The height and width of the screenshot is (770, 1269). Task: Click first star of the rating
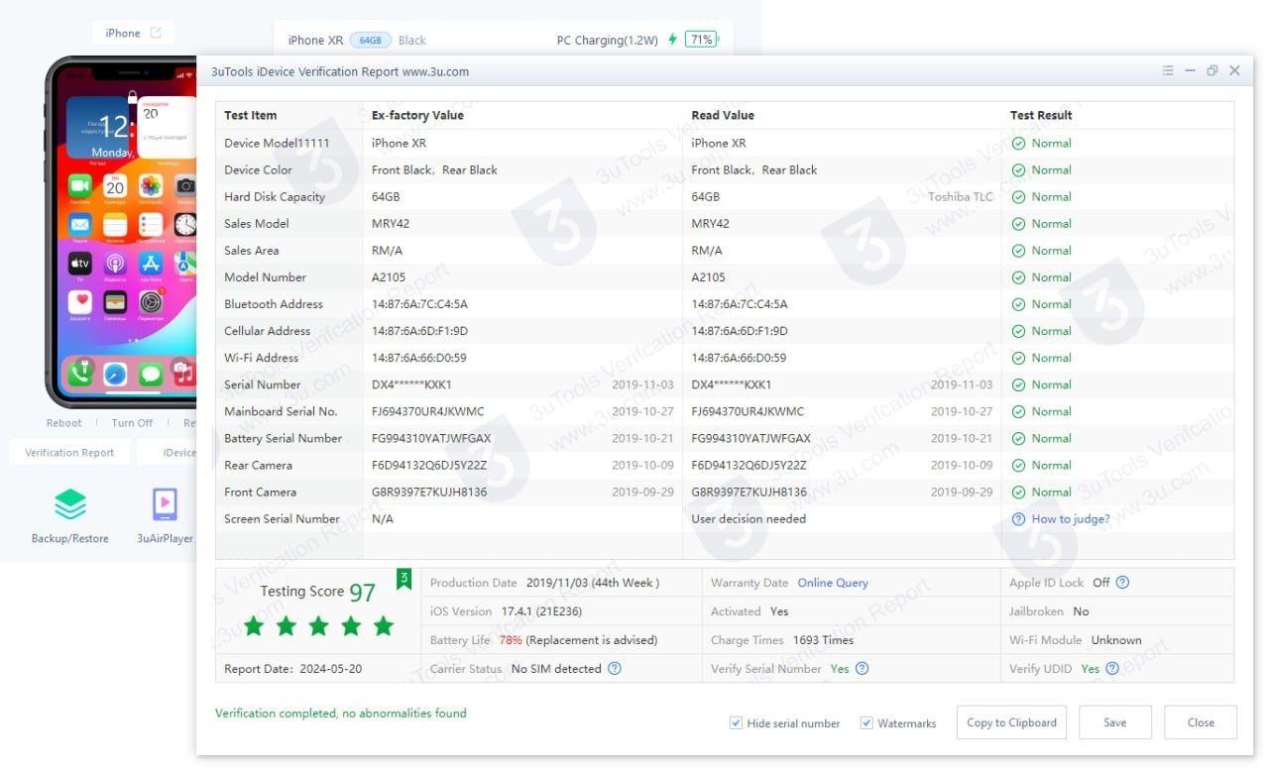[254, 625]
